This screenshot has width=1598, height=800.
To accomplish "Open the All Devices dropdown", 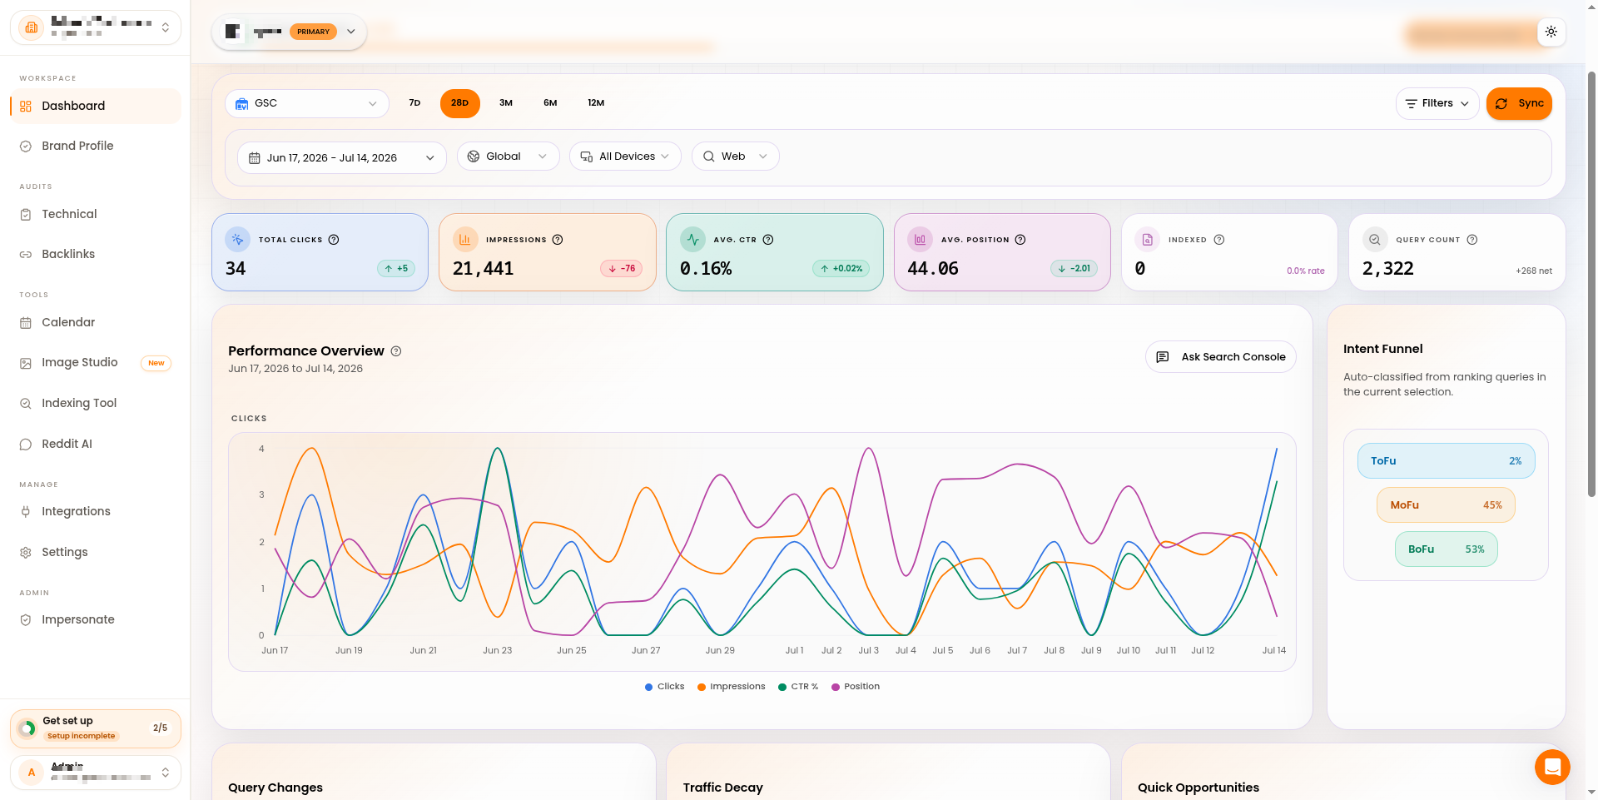I will (x=625, y=157).
